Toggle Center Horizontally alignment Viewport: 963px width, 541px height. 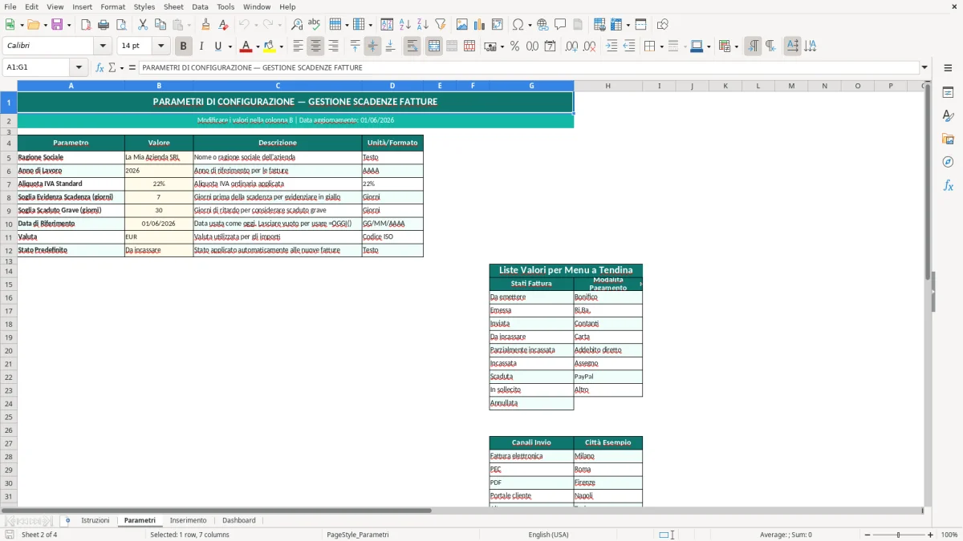[315, 46]
